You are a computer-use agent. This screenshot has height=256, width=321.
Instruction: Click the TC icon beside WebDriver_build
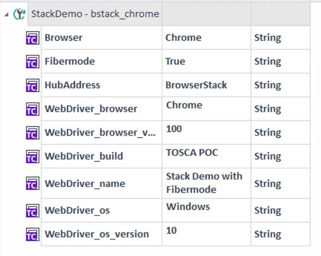[32, 157]
